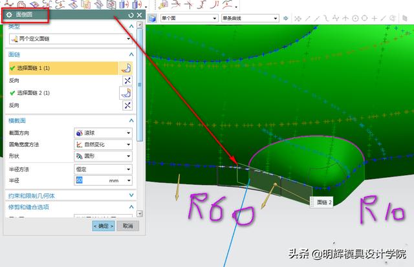Open 形状 dropdown showing 圆形
This screenshot has height=267, width=414.
pos(103,156)
